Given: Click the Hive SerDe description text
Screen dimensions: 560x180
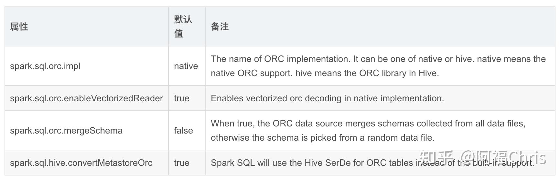Looking at the screenshot, I should (372, 163).
